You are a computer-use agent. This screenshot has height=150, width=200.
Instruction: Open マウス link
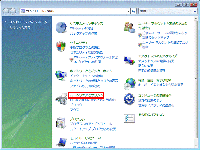click(x=75, y=110)
